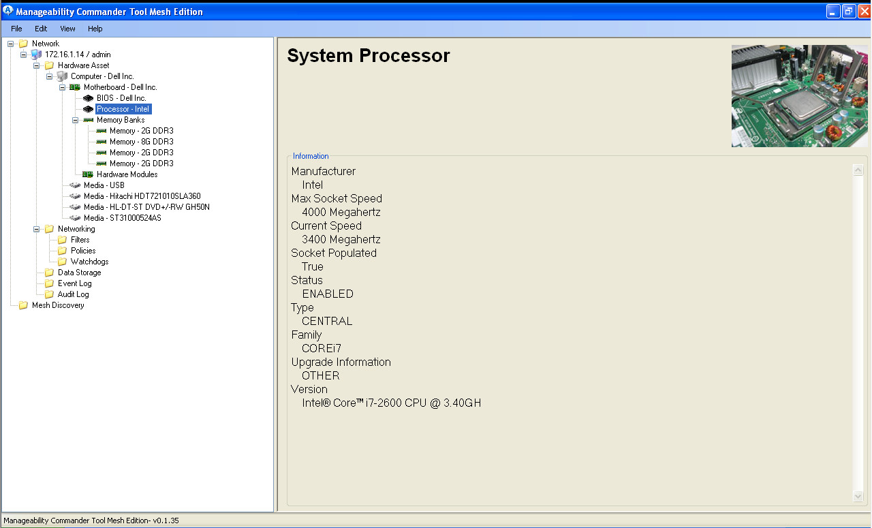Restore down the Manageability Commander window

(849, 11)
